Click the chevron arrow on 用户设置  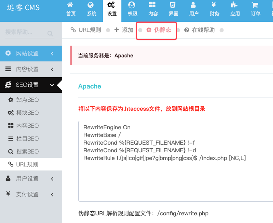tap(52, 179)
